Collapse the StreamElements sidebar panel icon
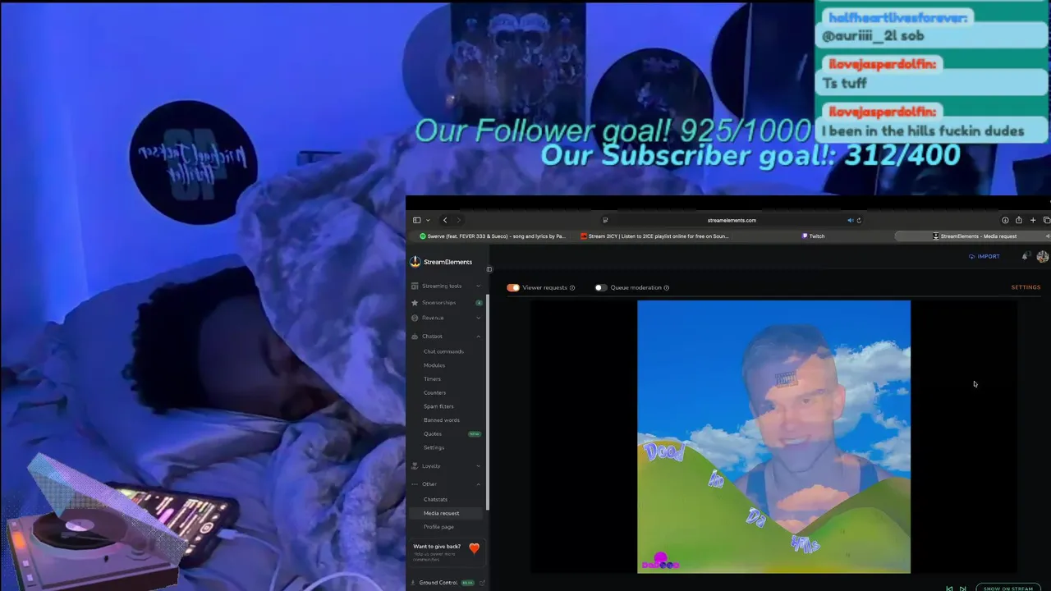The height and width of the screenshot is (591, 1051). tap(489, 269)
